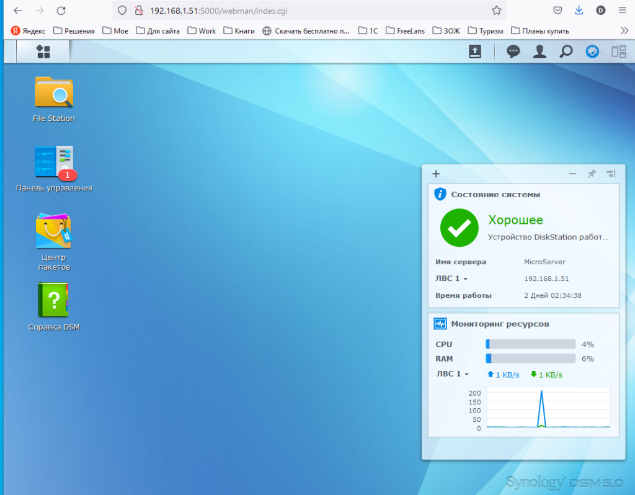Open the Планы купить bookmarks folder
The height and width of the screenshot is (495, 635).
pos(540,31)
